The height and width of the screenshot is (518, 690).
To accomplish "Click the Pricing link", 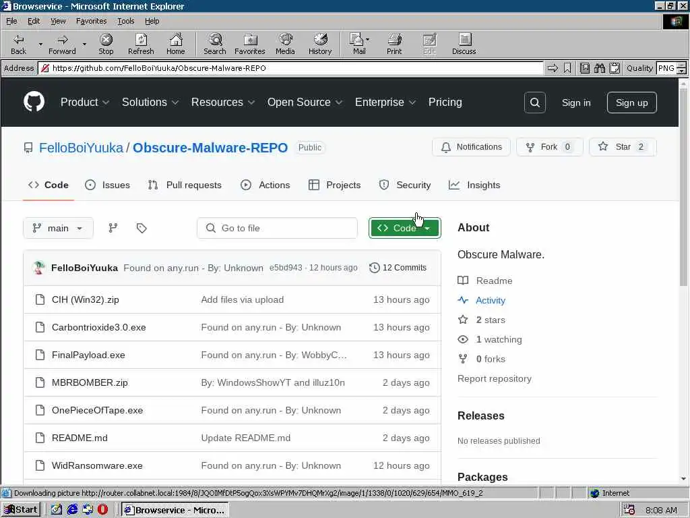I will [445, 103].
